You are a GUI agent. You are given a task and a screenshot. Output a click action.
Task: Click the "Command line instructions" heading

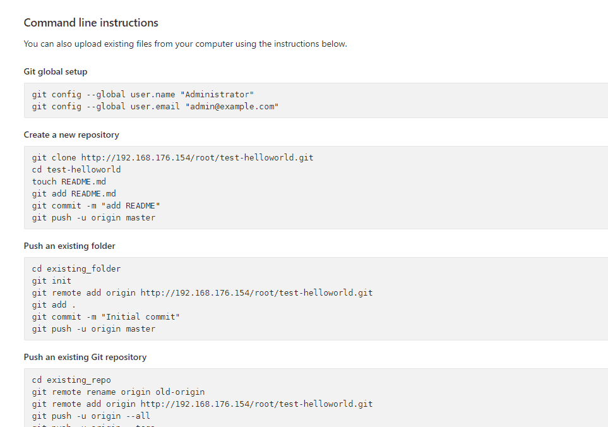91,23
